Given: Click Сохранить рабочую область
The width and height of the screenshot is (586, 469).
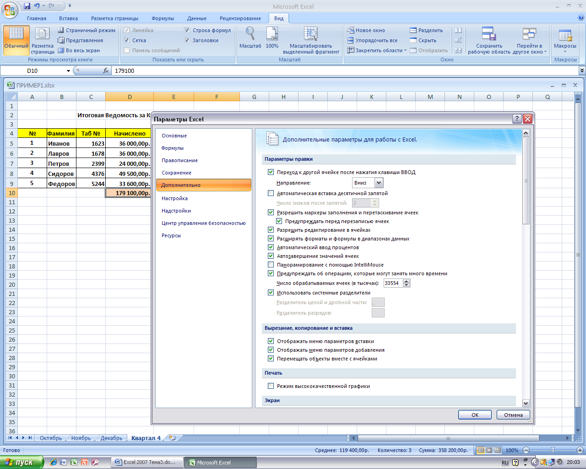Looking at the screenshot, I should (x=489, y=40).
